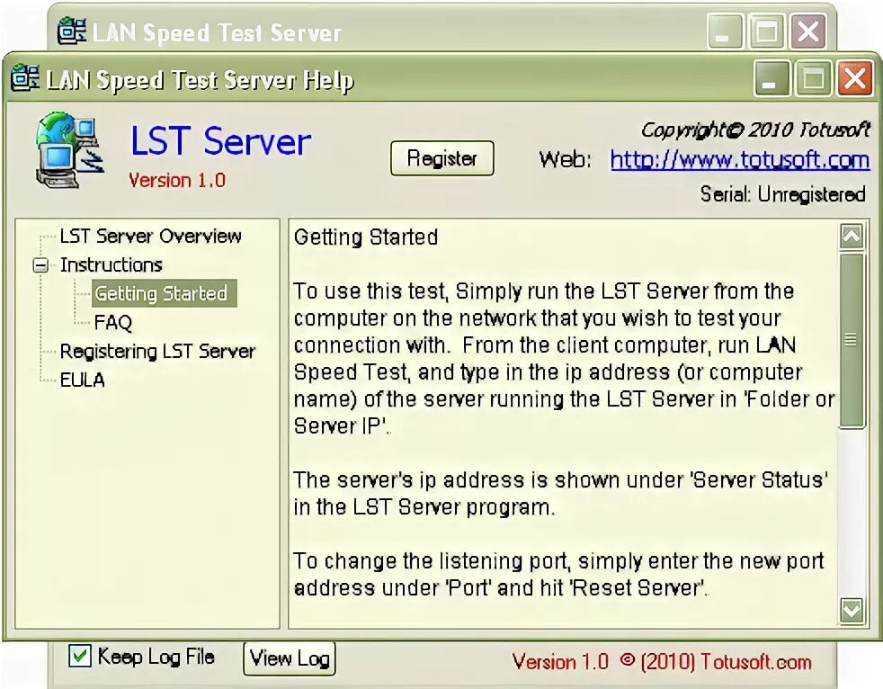Toggle the Keep Log File checkbox
This screenshot has width=883, height=689.
pos(79,656)
